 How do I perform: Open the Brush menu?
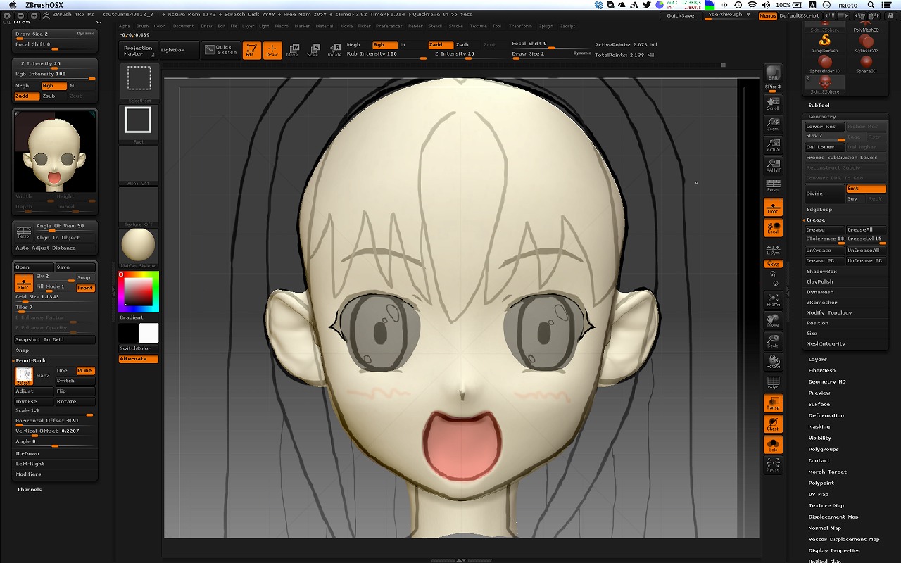coord(142,26)
